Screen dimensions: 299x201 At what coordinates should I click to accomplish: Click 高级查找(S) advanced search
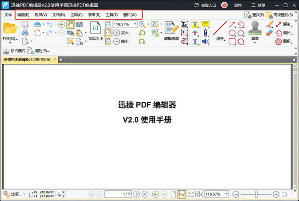(x=279, y=15)
